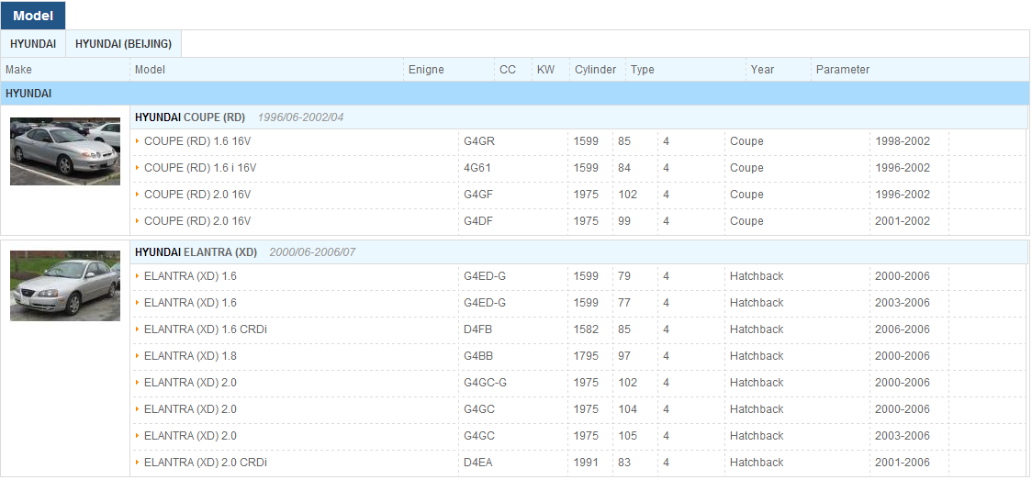The width and height of the screenshot is (1032, 480).
Task: Click orange arrow beside ELANTRA (XD) 1.8
Action: [x=138, y=356]
